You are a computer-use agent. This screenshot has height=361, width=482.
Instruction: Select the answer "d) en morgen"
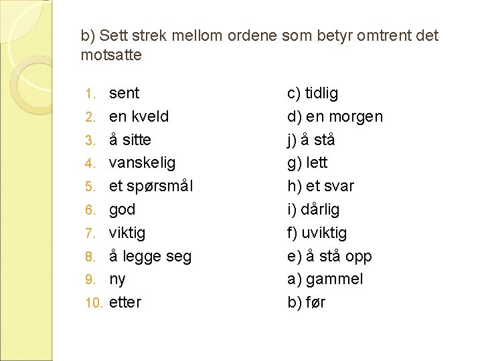(335, 117)
